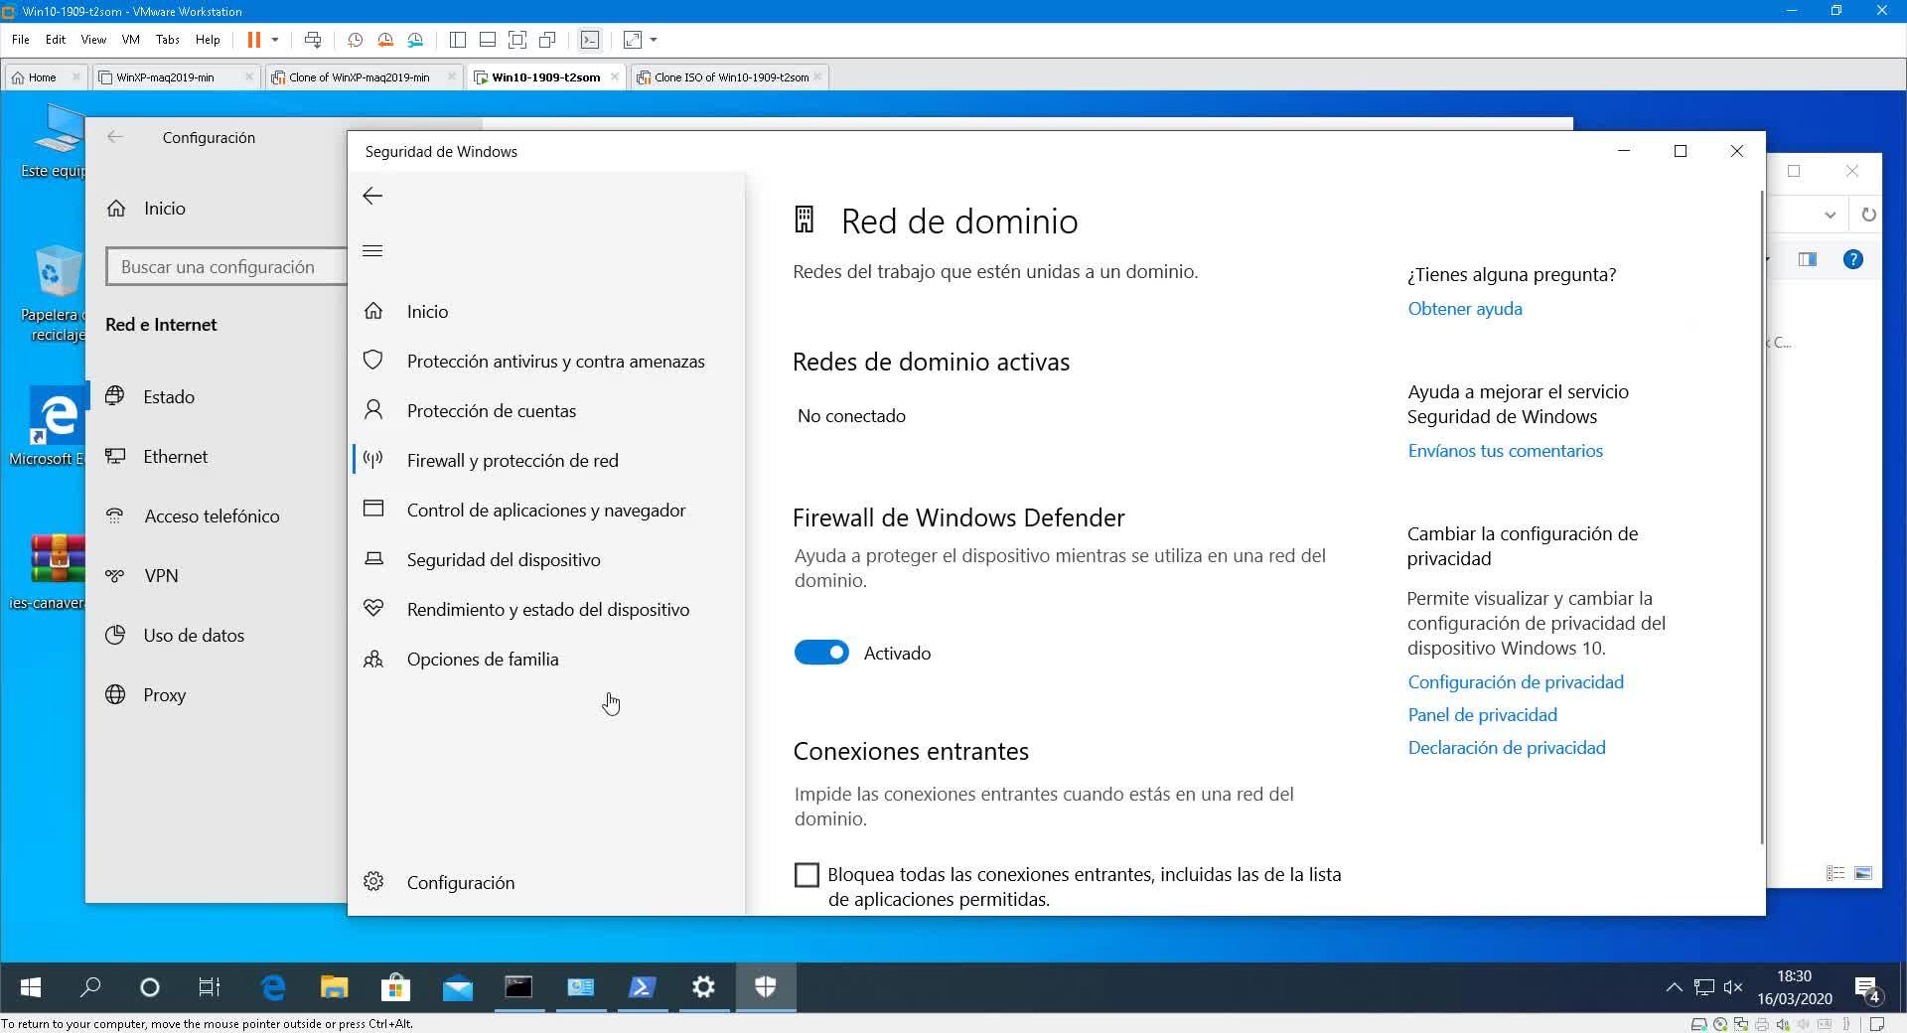Click the help question mark in background window
Screen dimensions: 1907x1033
pyautogui.click(x=1852, y=259)
